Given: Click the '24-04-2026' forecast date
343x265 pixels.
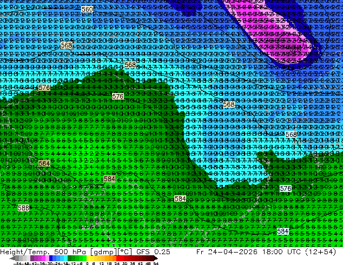Looking at the screenshot, I should (x=233, y=252).
